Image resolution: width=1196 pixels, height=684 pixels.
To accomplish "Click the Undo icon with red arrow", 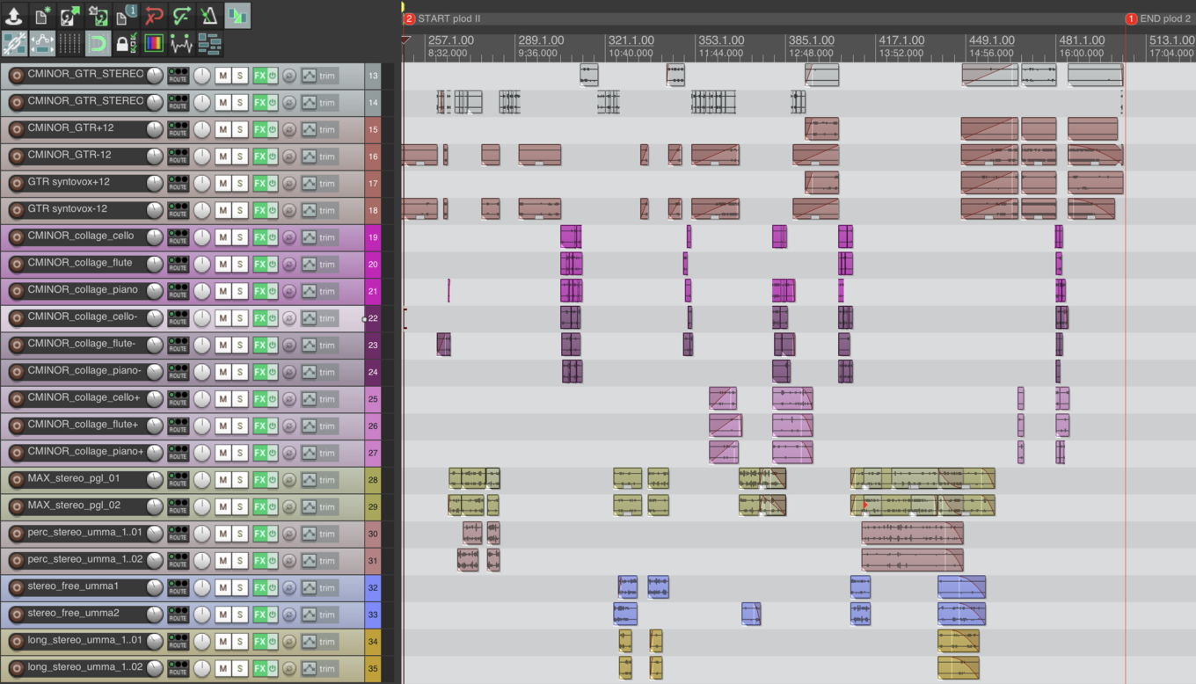I will pos(154,15).
